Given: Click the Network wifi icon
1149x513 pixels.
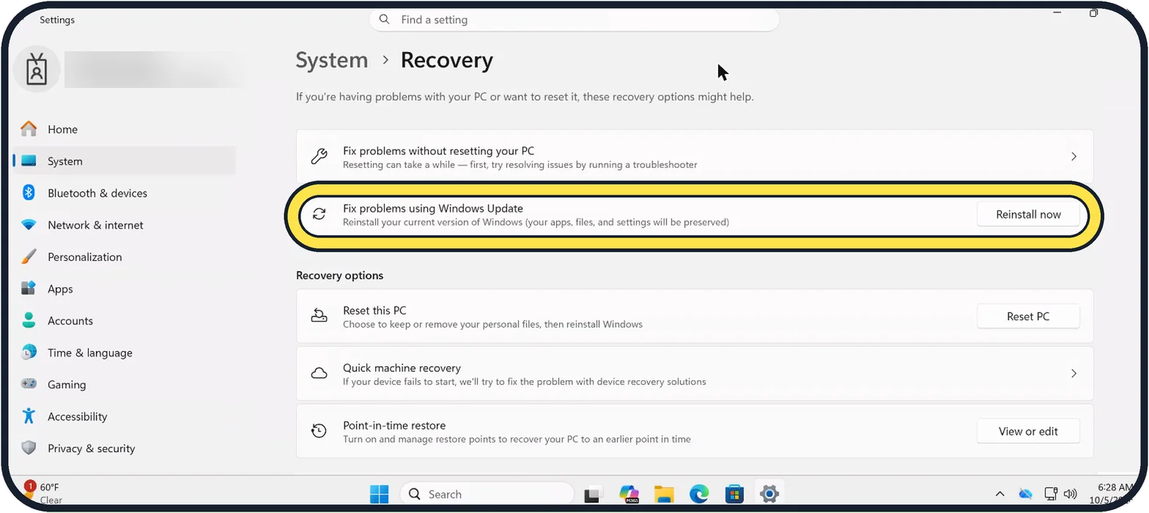Looking at the screenshot, I should (29, 225).
